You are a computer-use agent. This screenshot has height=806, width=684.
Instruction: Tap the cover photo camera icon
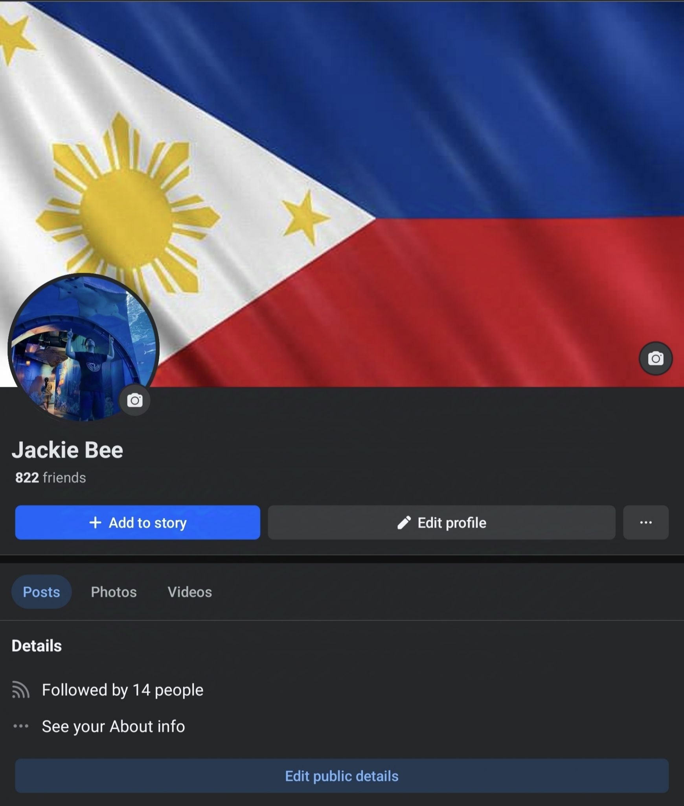click(x=656, y=359)
